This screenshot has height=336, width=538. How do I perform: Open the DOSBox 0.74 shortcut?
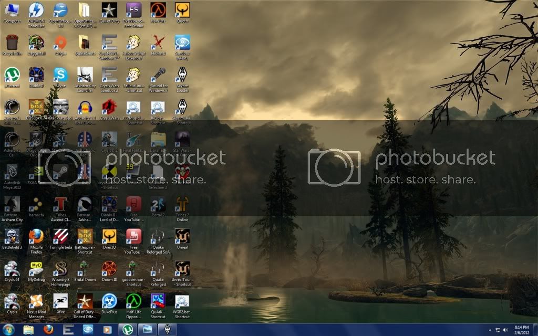pyautogui.click(x=36, y=108)
